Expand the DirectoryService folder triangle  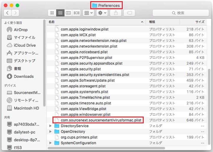(x=50, y=126)
